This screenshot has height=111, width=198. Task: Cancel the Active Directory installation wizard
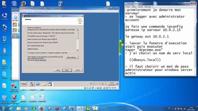coord(78,70)
